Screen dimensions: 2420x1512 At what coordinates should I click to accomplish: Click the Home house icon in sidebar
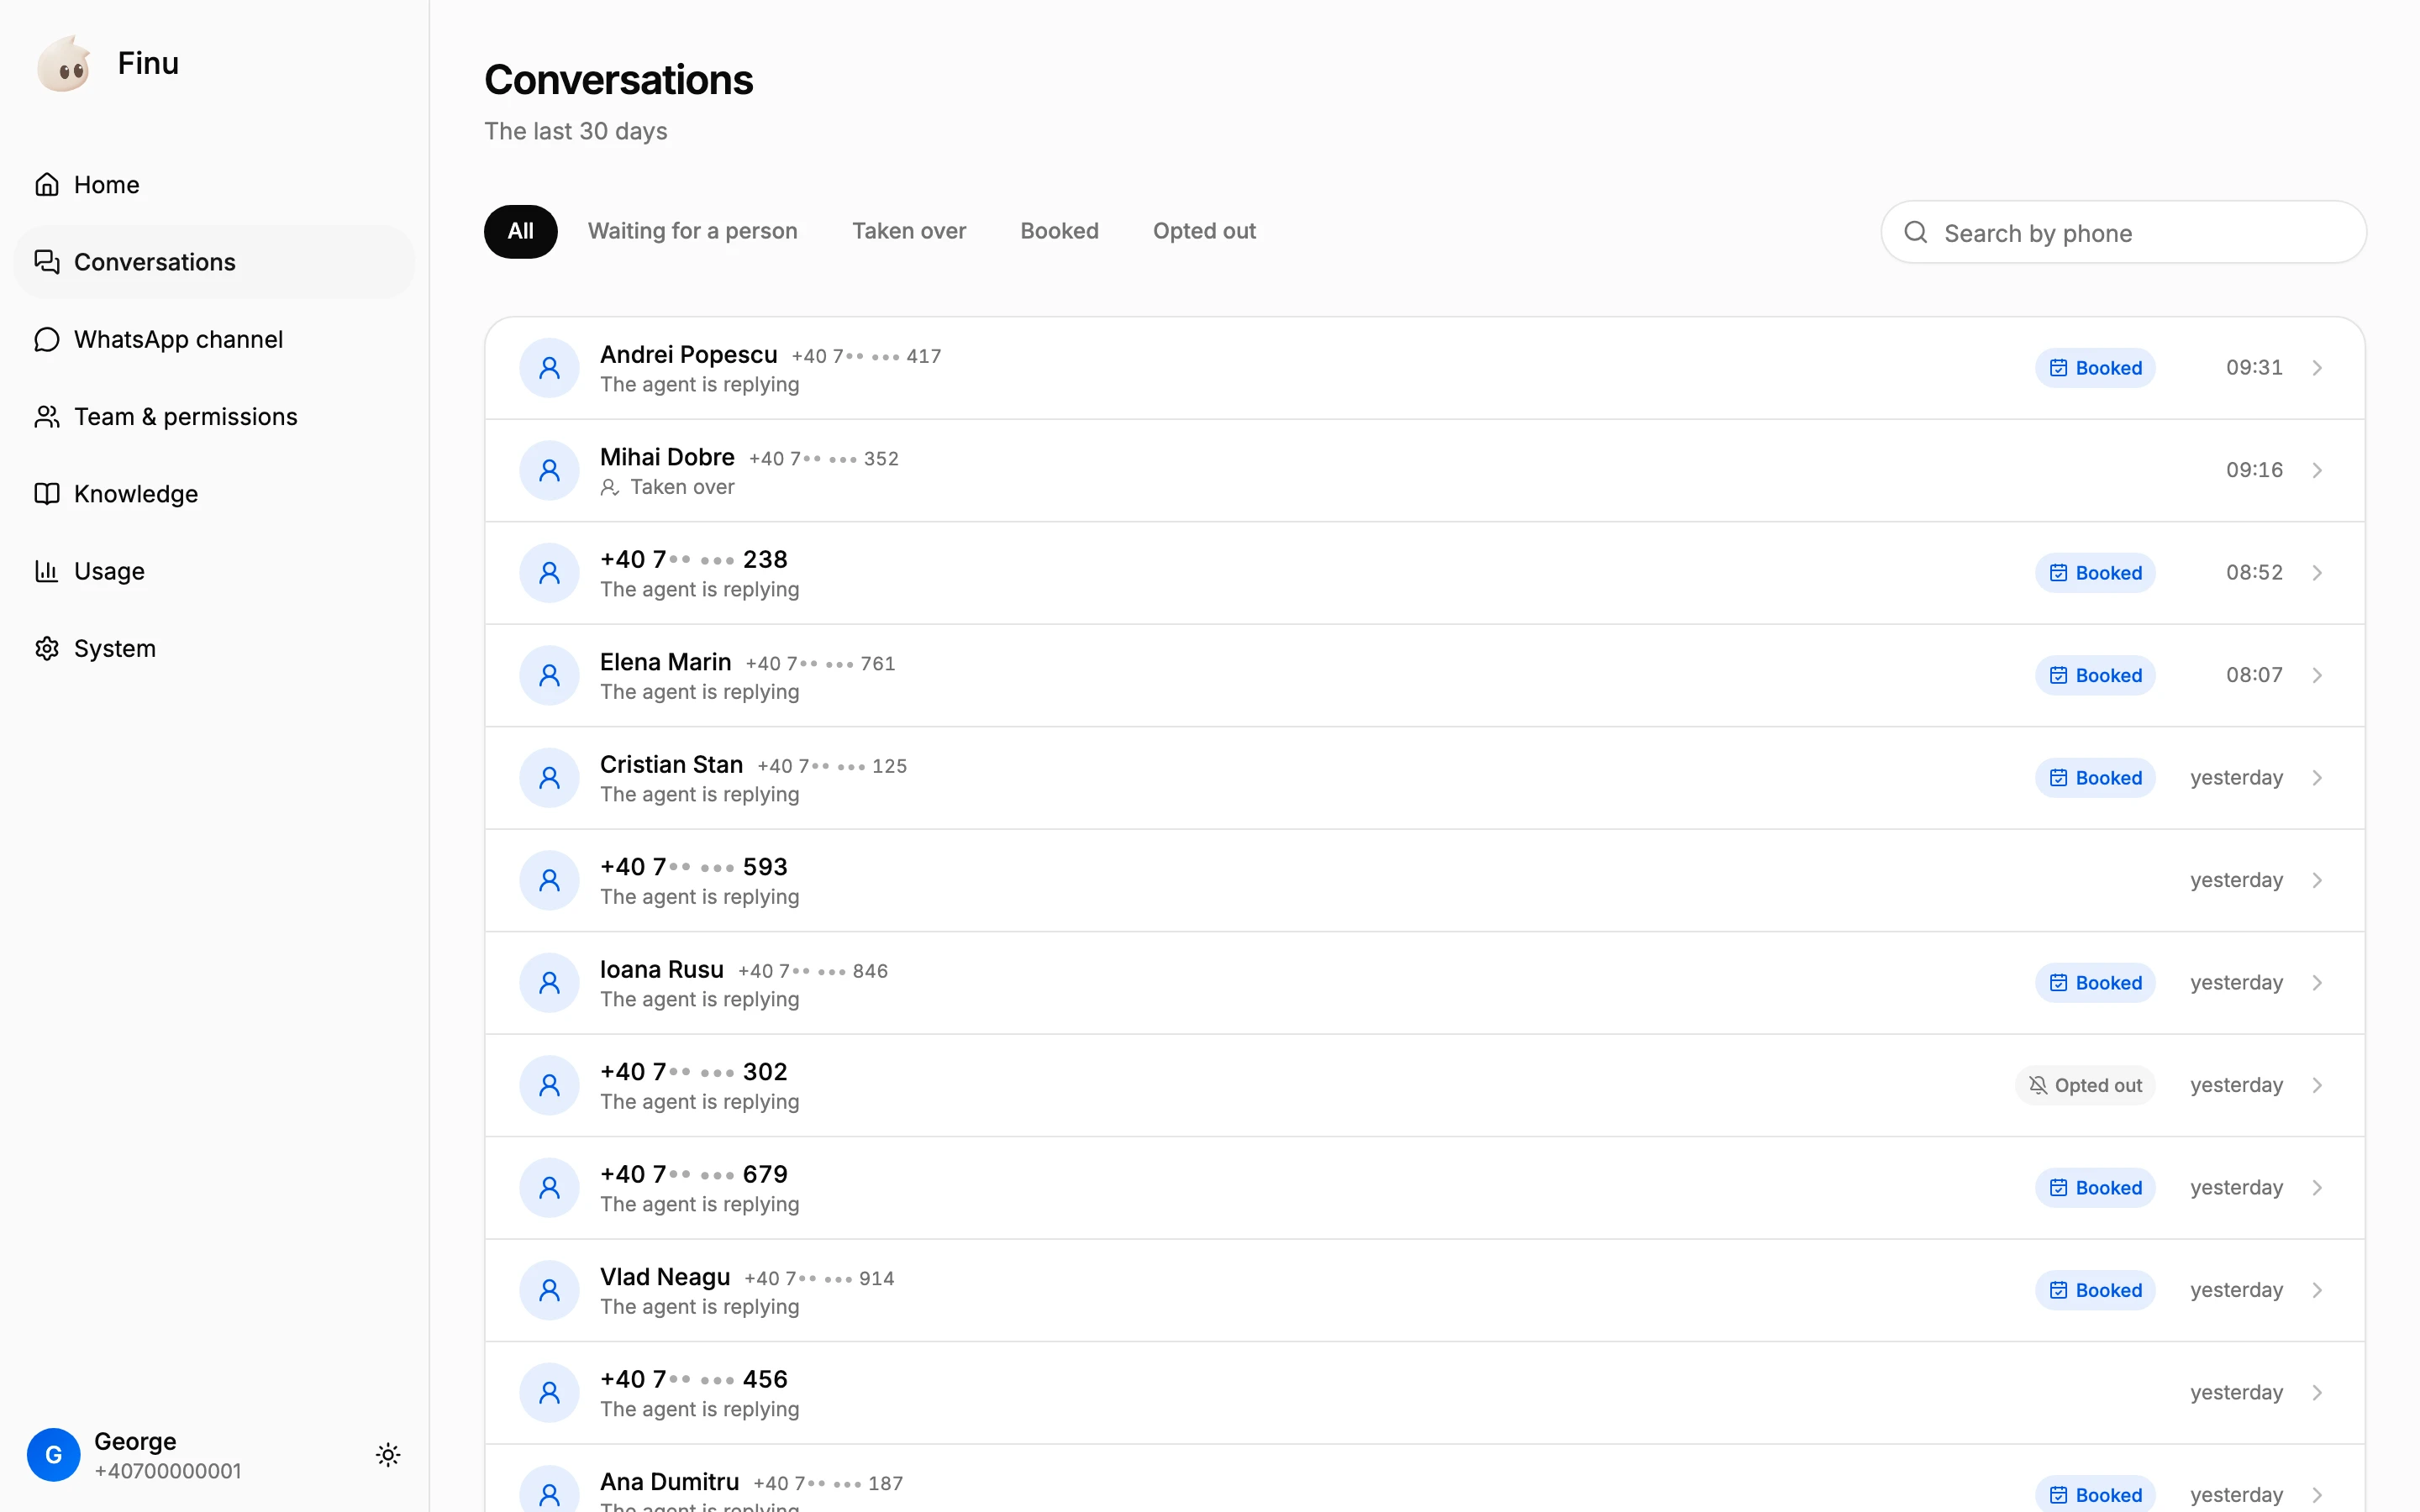46,185
